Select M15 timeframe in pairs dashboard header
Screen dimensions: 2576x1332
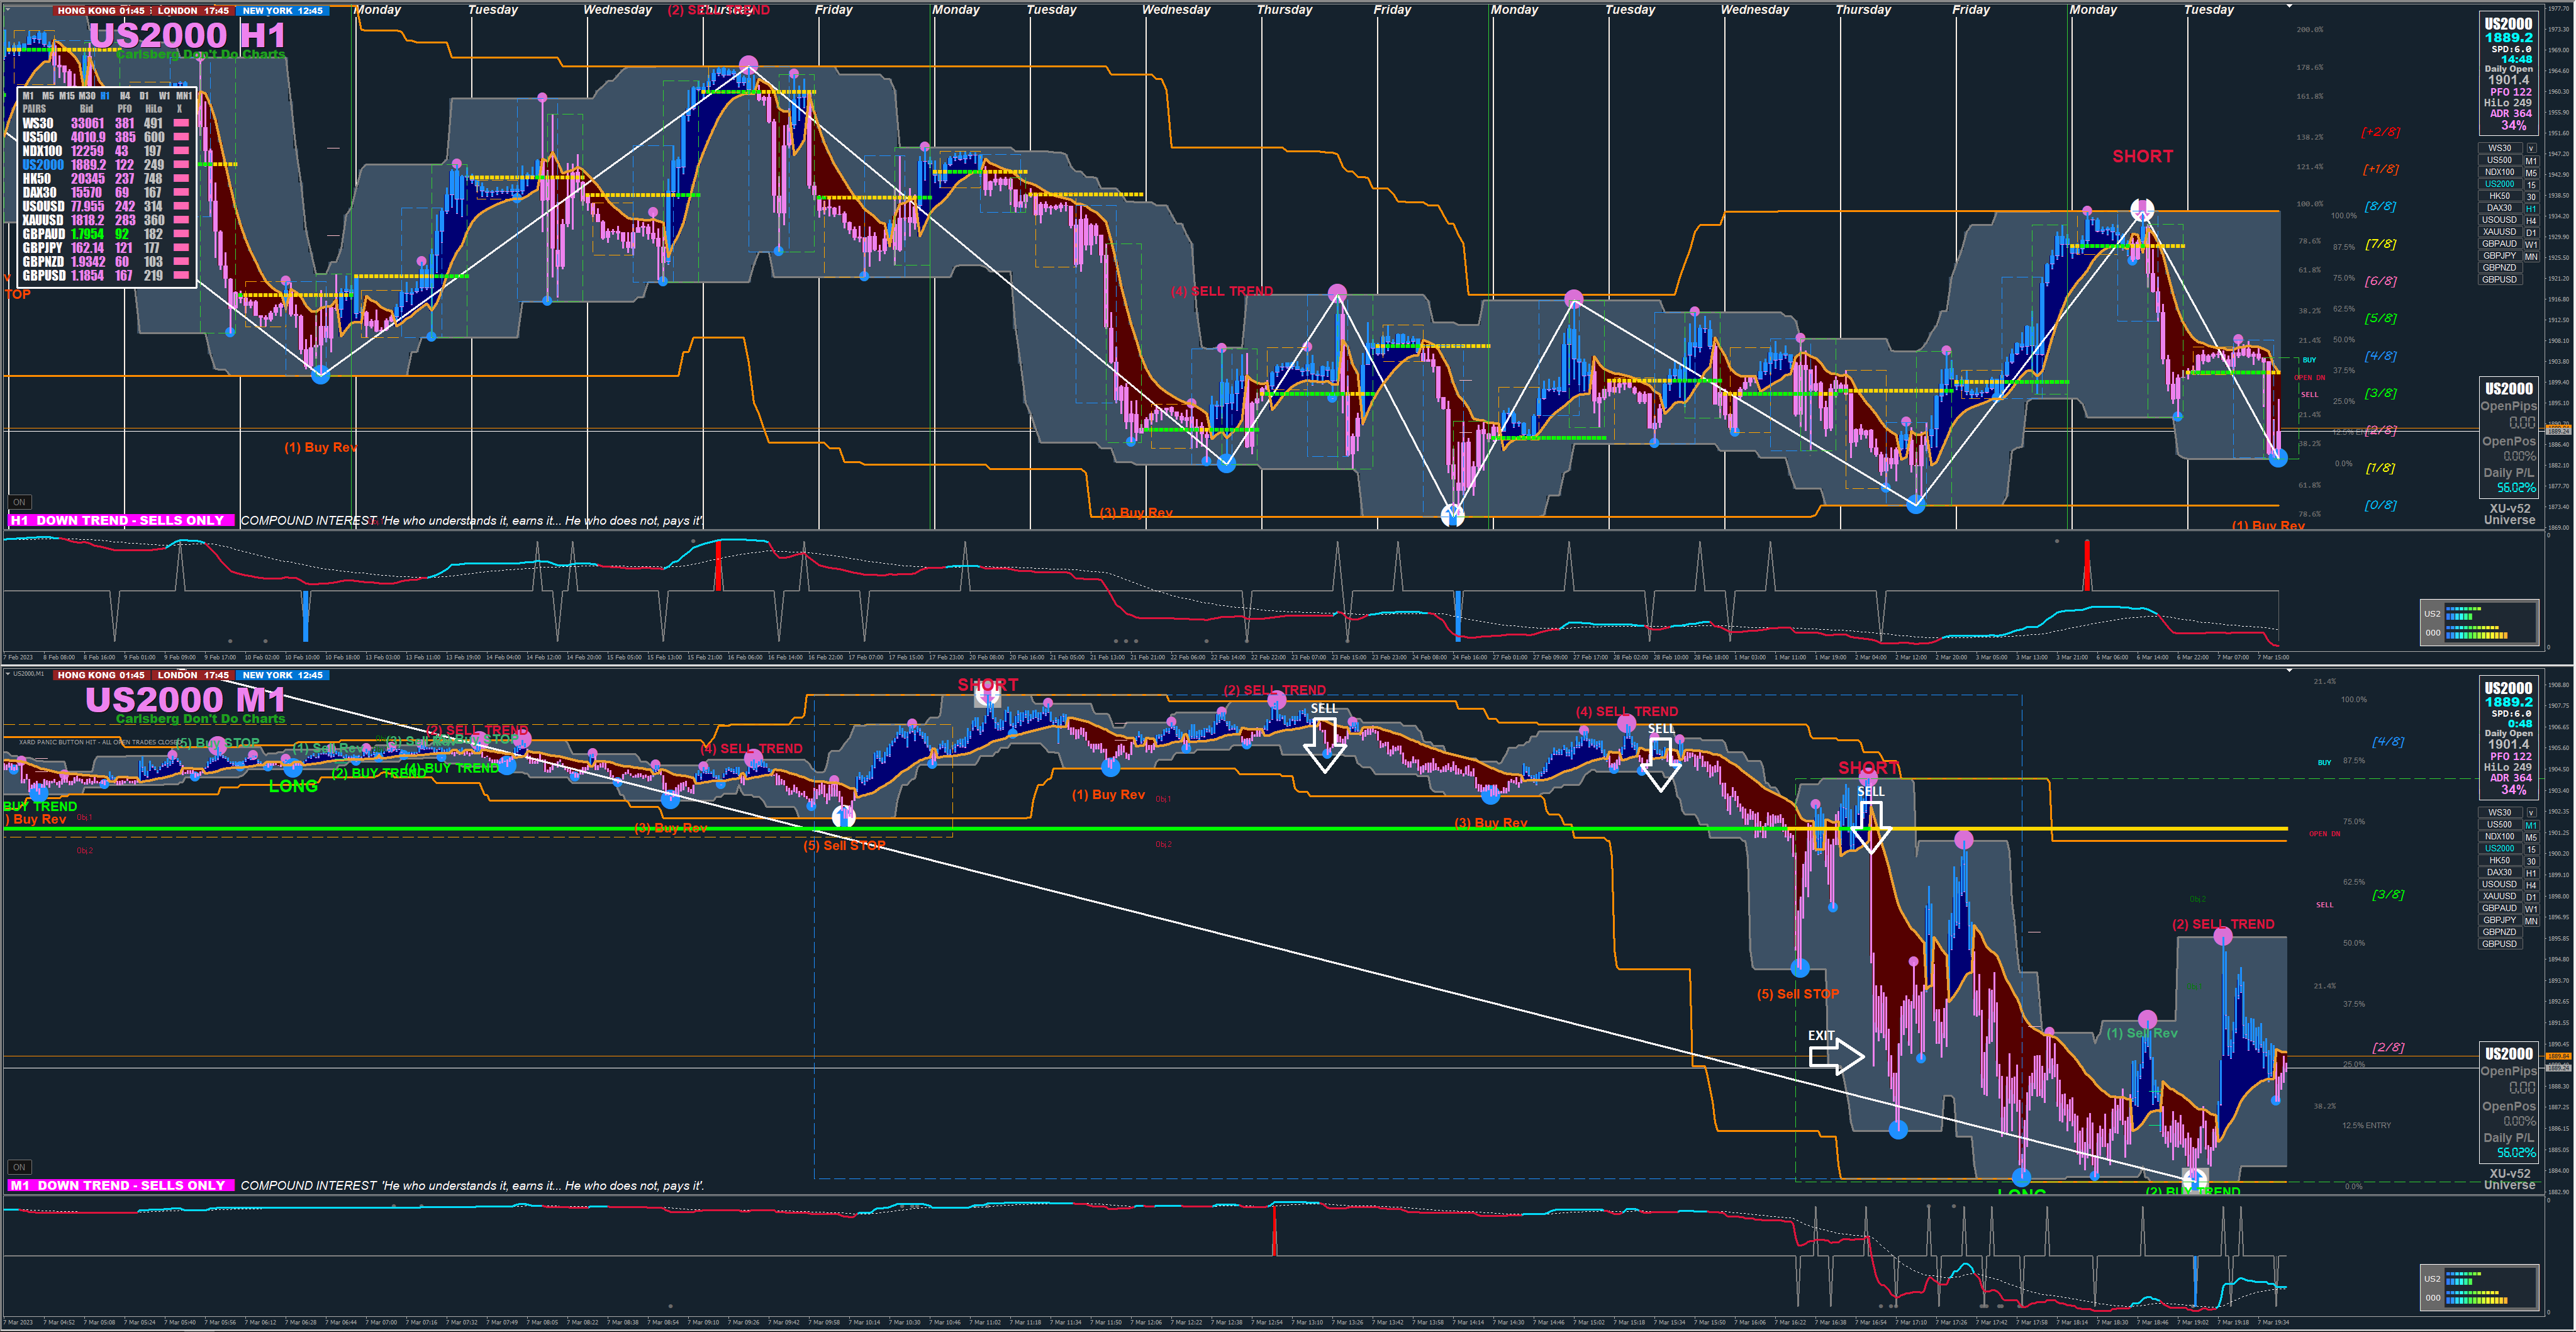click(66, 96)
